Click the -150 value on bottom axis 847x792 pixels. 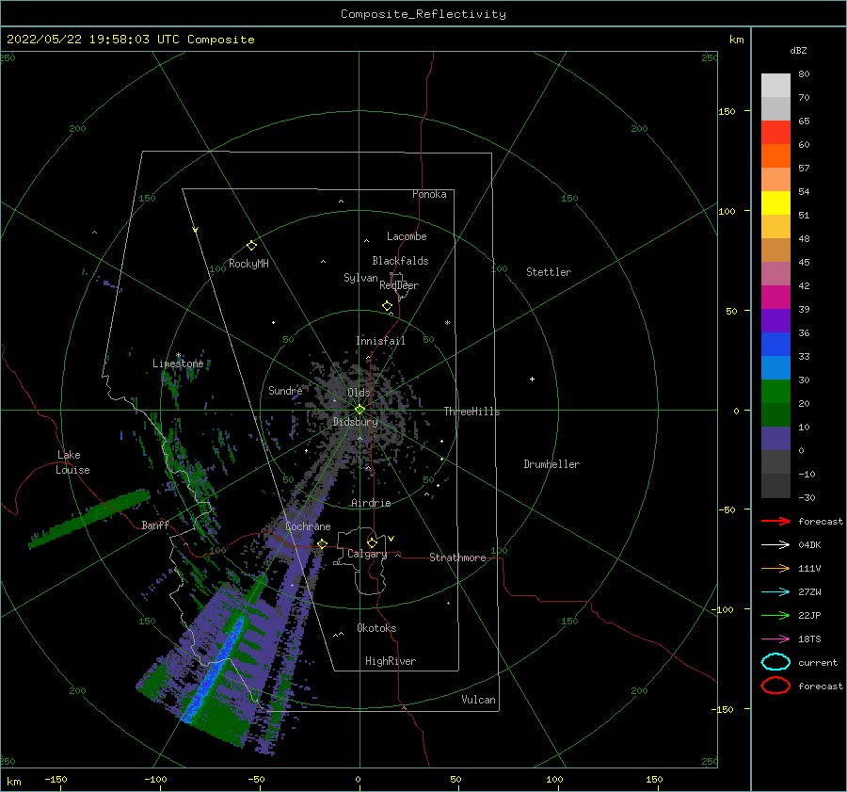coord(56,779)
